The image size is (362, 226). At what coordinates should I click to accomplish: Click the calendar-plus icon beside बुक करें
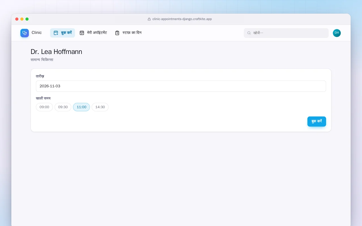coord(56,33)
